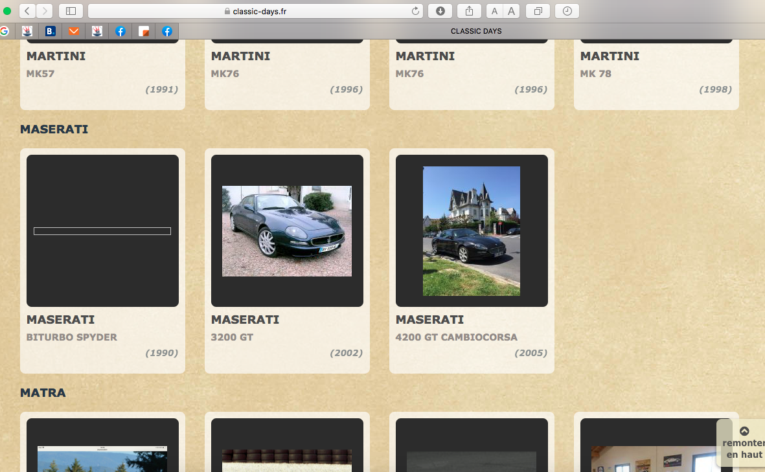The image size is (765, 472).
Task: Reload the classic-days.fr page
Action: [415, 11]
